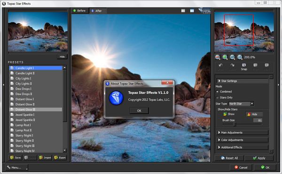Viewport: 282px width, 174px height.
Task: Select the Starry Night III preset
Action: (x=36, y=146)
